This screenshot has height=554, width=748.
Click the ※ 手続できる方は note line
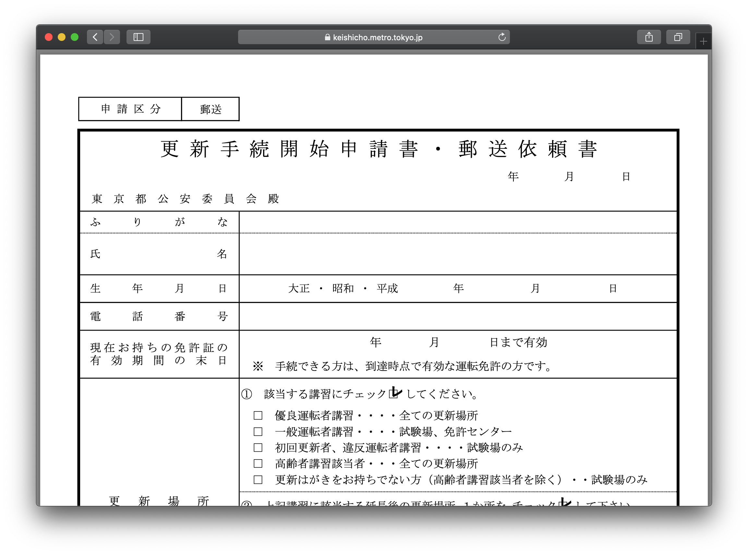402,366
